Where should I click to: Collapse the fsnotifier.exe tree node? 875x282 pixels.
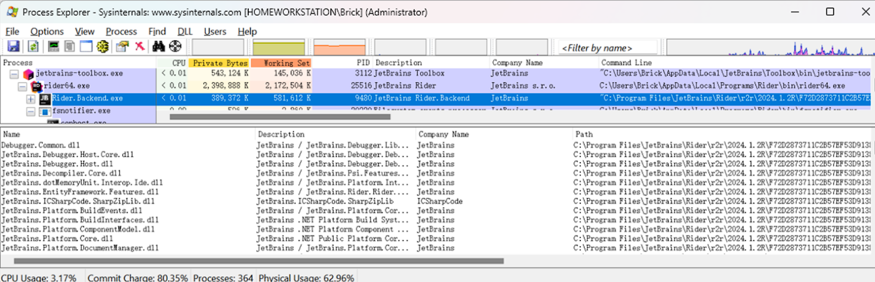pos(31,111)
